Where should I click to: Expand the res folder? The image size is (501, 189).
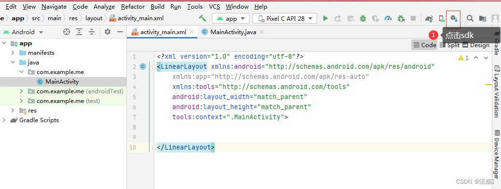point(13,111)
